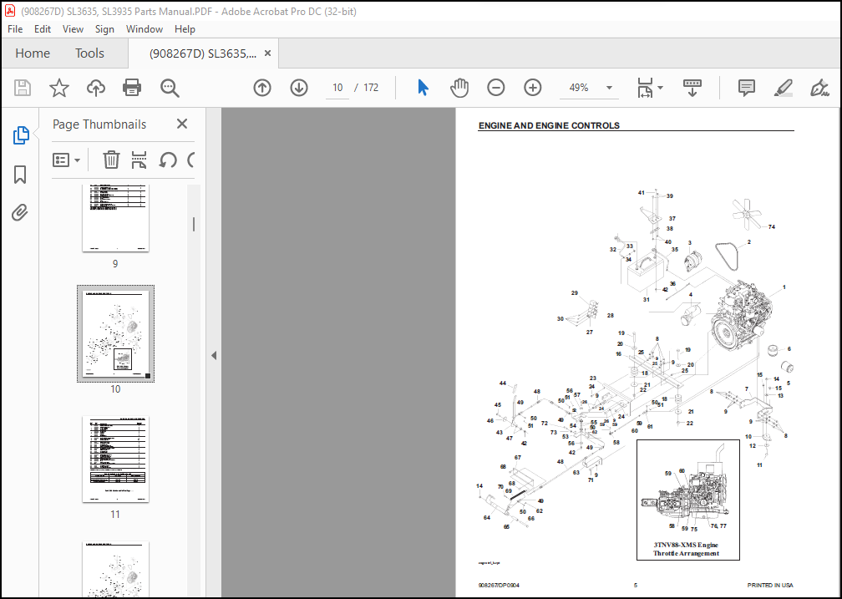Open the Edit menu
Viewport: 842px width, 599px height.
[43, 29]
